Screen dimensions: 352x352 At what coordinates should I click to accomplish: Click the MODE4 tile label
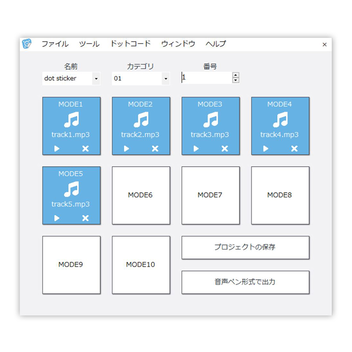[x=279, y=104]
